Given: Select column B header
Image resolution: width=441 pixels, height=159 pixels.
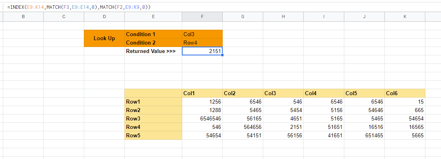Looking at the screenshot, I should (23, 16).
